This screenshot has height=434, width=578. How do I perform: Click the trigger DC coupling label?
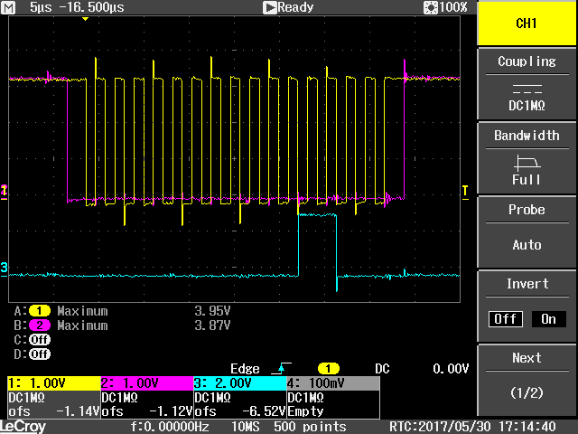pos(382,369)
